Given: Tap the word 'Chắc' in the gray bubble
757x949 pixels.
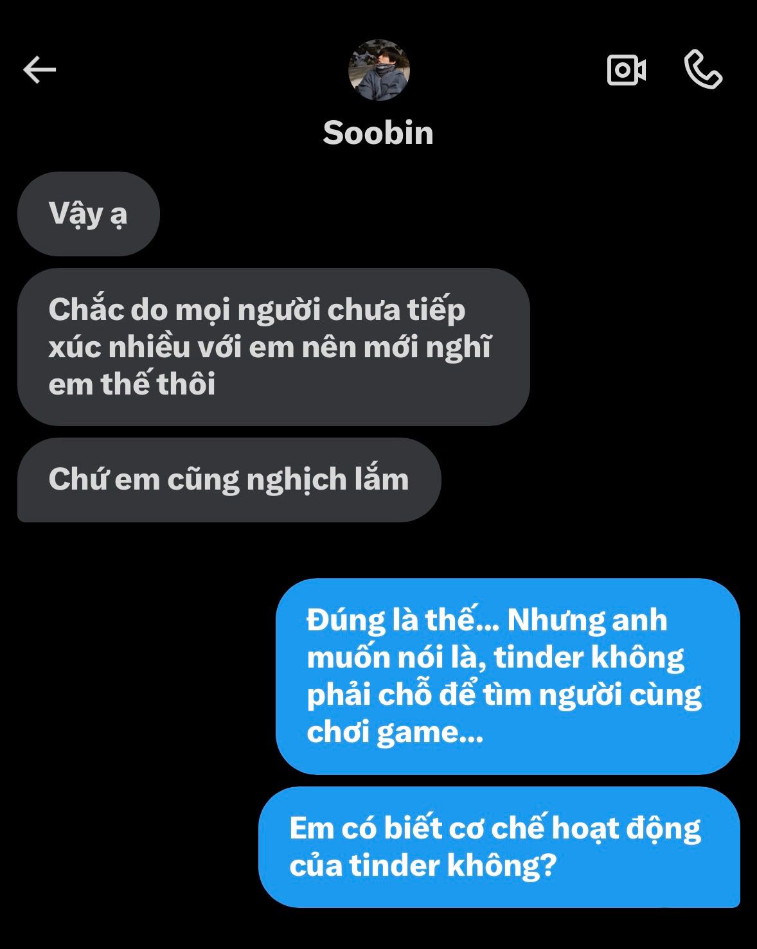Looking at the screenshot, I should tap(86, 310).
